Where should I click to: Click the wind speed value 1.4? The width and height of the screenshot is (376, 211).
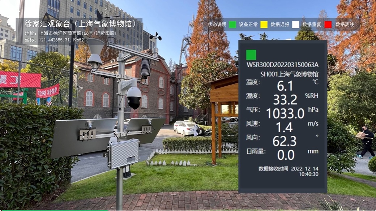[285, 127]
